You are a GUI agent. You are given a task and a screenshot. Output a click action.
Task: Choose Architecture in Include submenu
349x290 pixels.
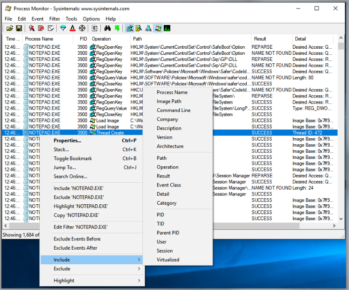pyautogui.click(x=178, y=146)
